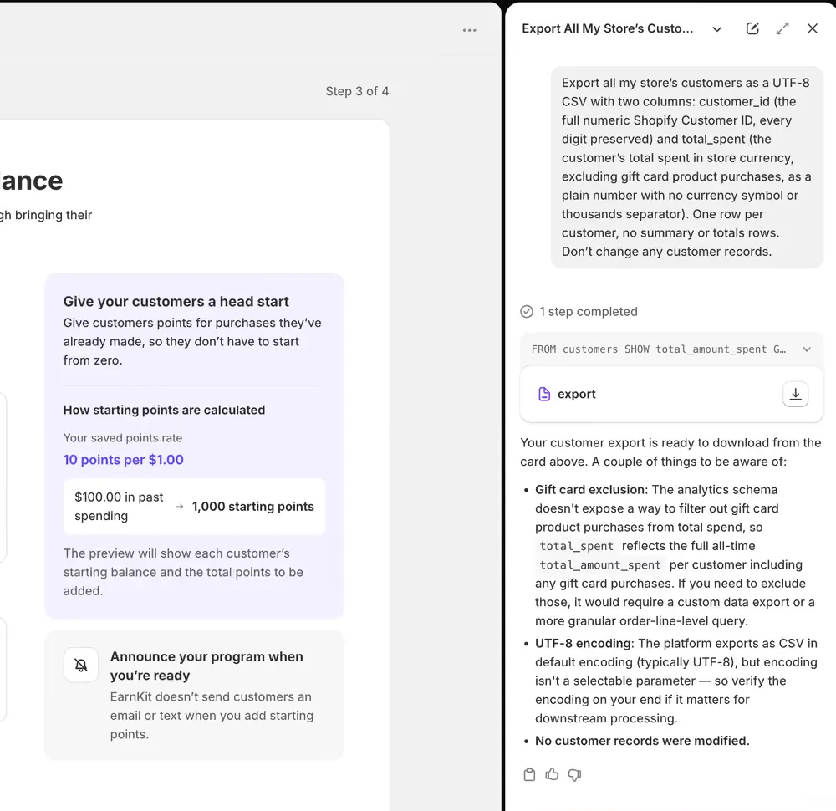Start a new chat with compose icon
This screenshot has height=811, width=836.
[x=752, y=28]
